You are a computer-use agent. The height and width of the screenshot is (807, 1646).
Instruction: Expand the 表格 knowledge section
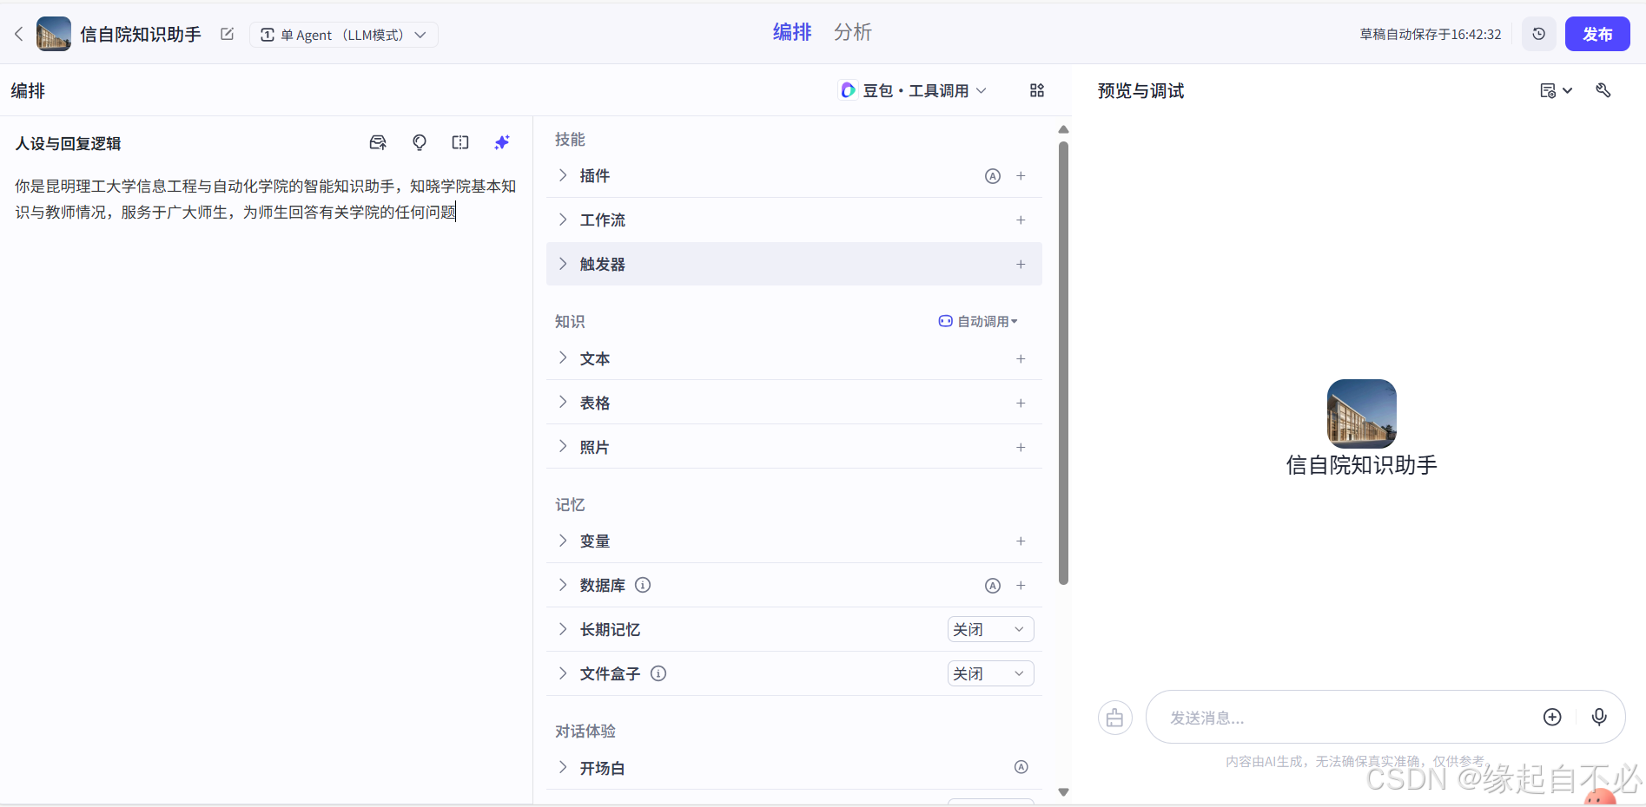[563, 403]
